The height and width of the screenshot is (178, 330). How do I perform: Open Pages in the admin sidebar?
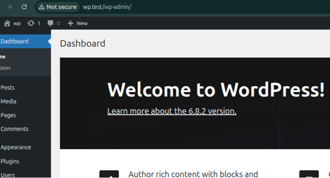[x=8, y=115]
